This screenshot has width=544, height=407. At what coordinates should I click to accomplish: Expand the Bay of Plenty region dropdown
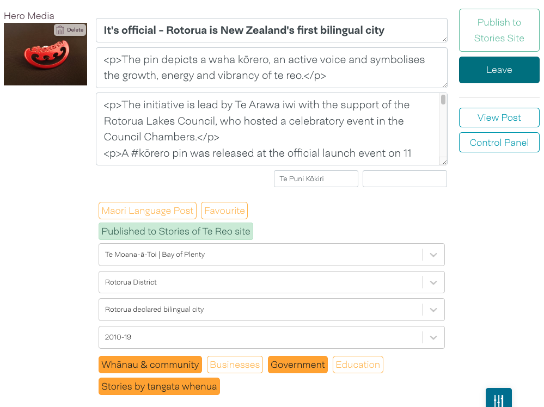[433, 255]
